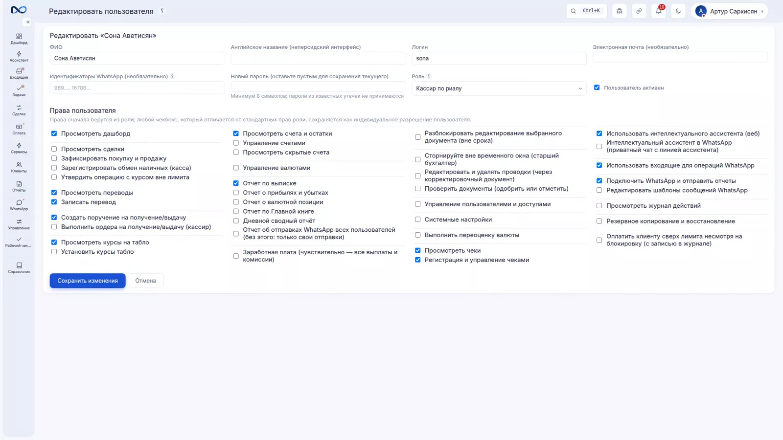783x440 pixels.
Task: Click info hint icon next to Роль label
Action: 429,76
